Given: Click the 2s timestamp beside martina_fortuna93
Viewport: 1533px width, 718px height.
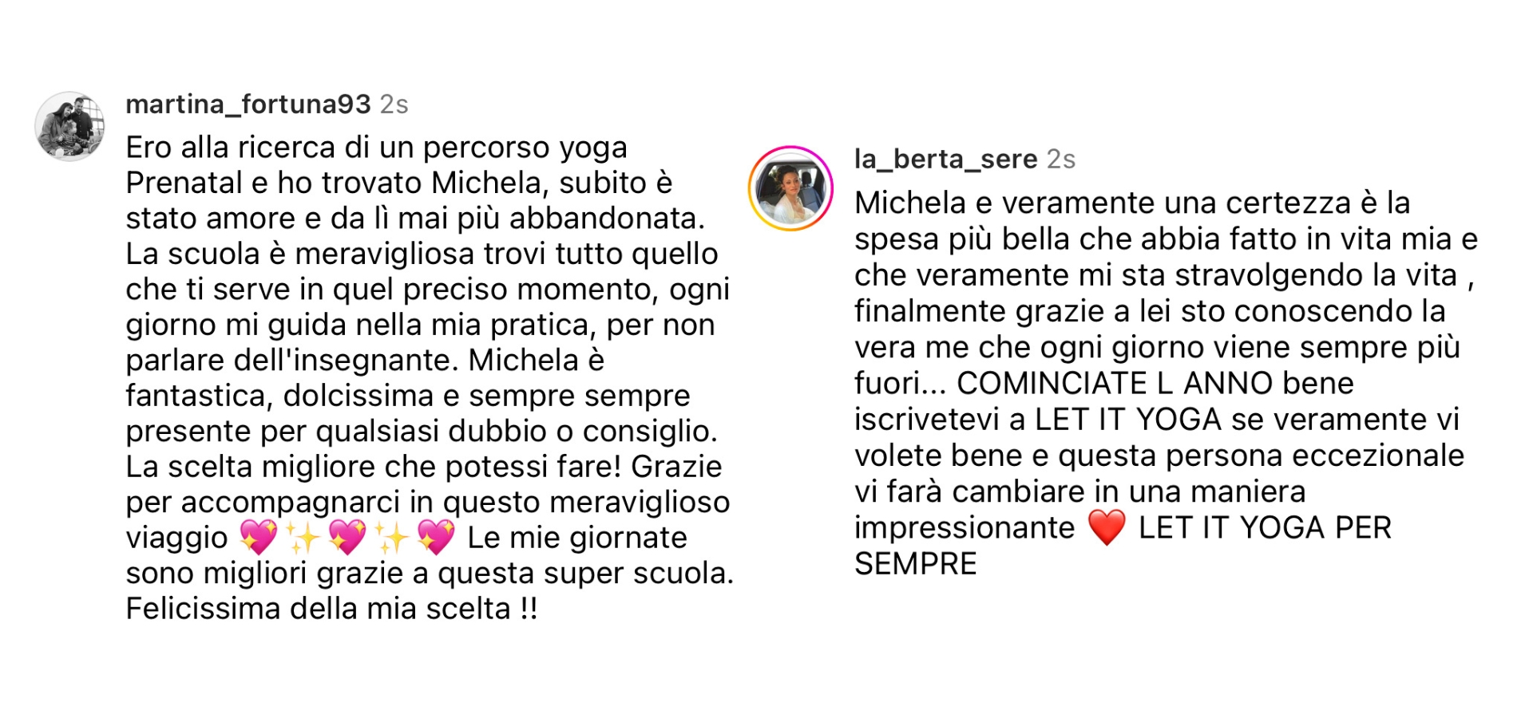Looking at the screenshot, I should coord(394,105).
